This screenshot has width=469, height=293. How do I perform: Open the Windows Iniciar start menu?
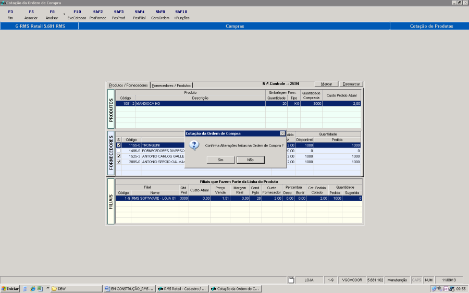(10, 288)
